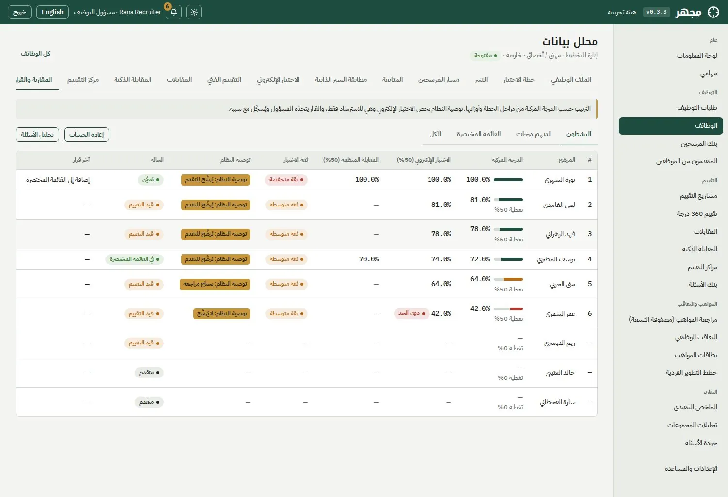Open بنك المرشحين in the sidebar

671,144
